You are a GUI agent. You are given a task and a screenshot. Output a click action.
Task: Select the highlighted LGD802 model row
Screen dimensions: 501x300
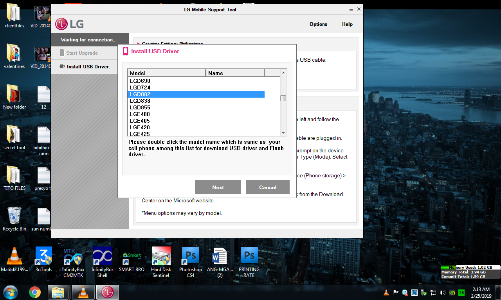196,94
